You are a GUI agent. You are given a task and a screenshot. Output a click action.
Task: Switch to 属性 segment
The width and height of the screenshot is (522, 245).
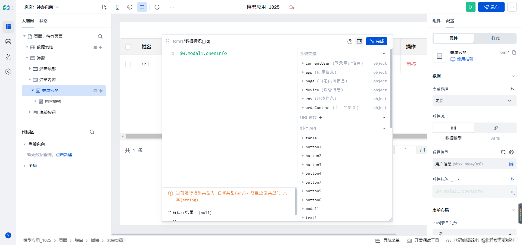(453, 38)
